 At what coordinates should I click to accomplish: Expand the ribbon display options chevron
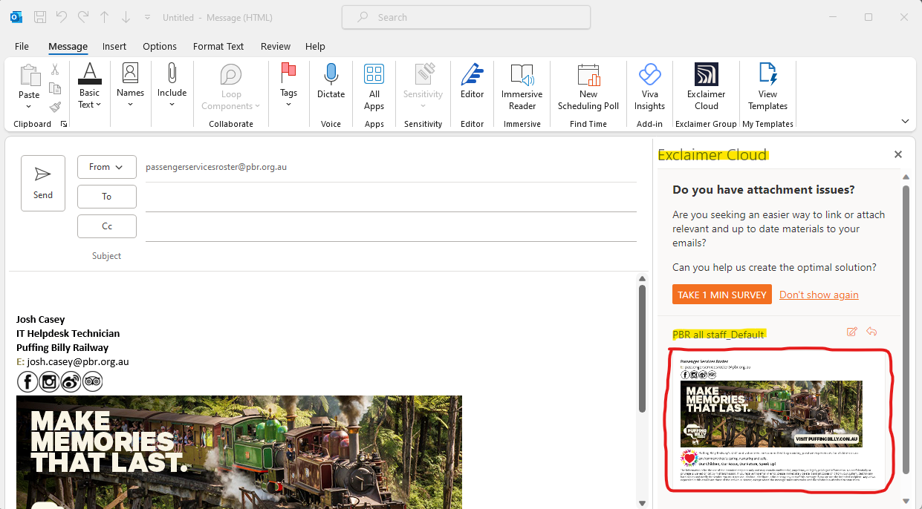point(904,121)
